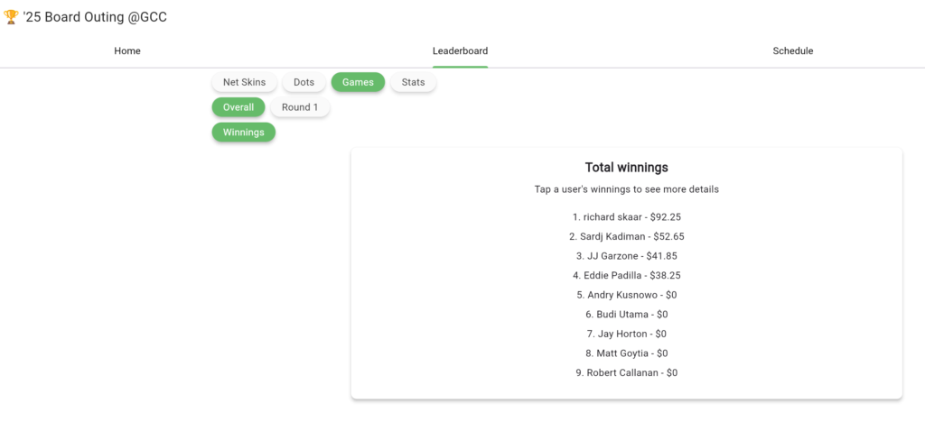View richard skaar's $92.25 winnings details
The width and height of the screenshot is (925, 440).
626,217
